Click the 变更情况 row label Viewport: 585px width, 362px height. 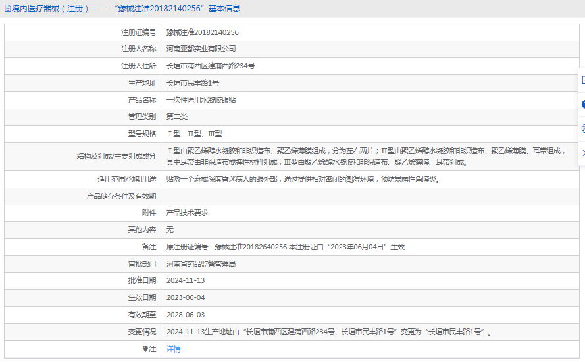[x=141, y=332]
